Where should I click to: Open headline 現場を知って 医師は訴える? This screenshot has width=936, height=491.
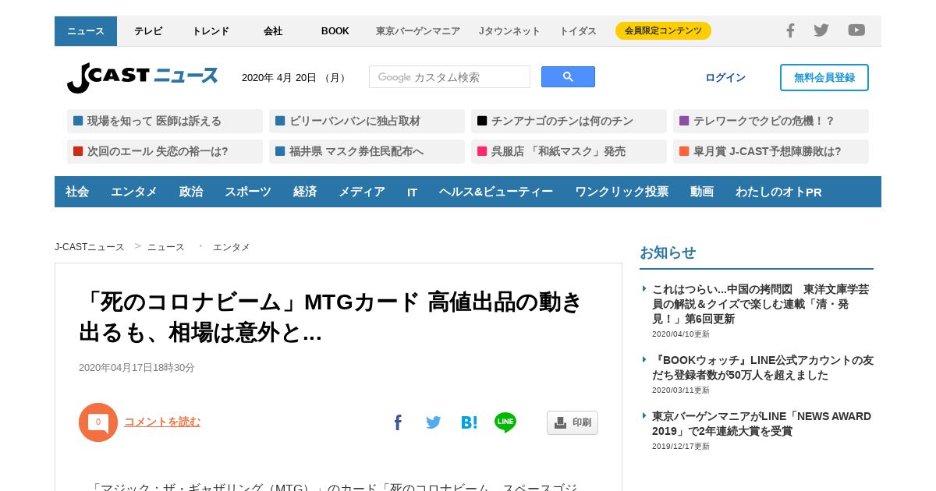(x=165, y=121)
